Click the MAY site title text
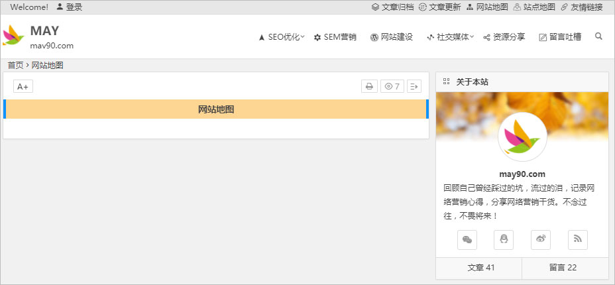Screen dimensions: 615x285 tap(44, 30)
